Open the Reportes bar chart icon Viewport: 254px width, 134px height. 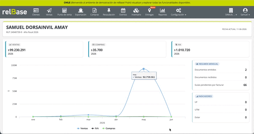coord(163,11)
